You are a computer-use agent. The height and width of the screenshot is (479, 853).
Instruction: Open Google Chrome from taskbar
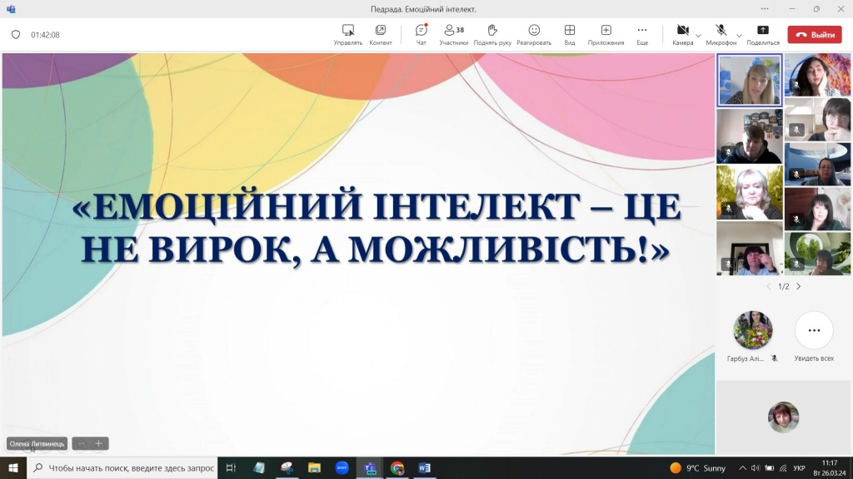tap(397, 467)
